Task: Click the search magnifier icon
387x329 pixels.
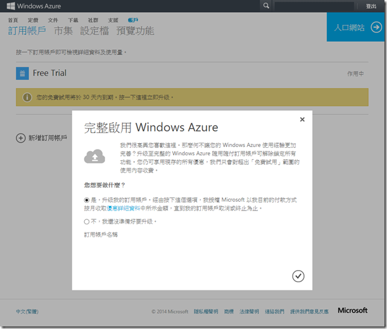Action: (x=266, y=6)
